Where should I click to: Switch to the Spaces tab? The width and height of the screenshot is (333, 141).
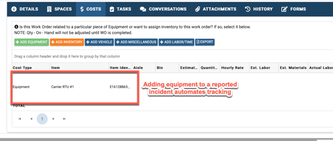tap(59, 9)
